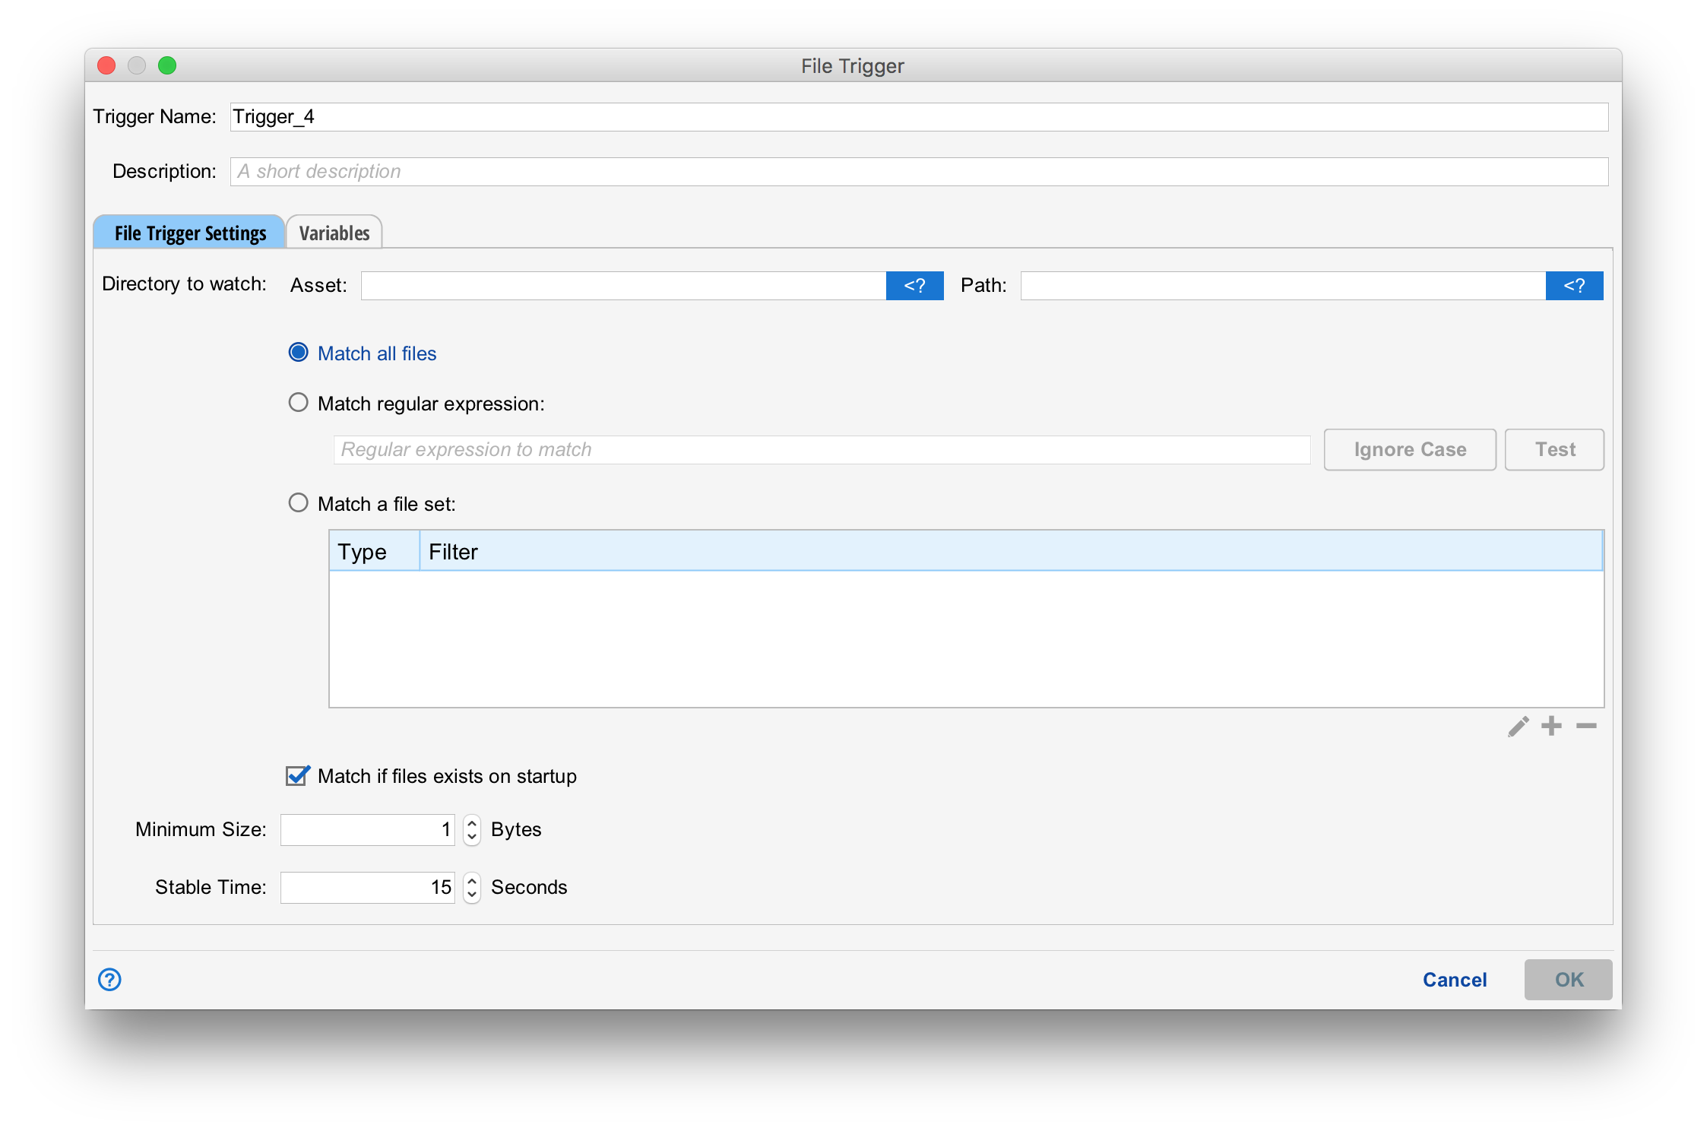The image size is (1707, 1131).
Task: Decrease Stable Time using down stepper arrow
Action: [472, 894]
